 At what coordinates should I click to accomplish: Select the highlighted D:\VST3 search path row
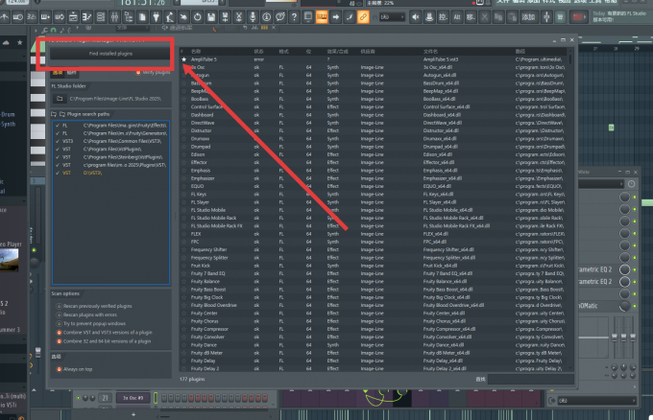pos(110,173)
